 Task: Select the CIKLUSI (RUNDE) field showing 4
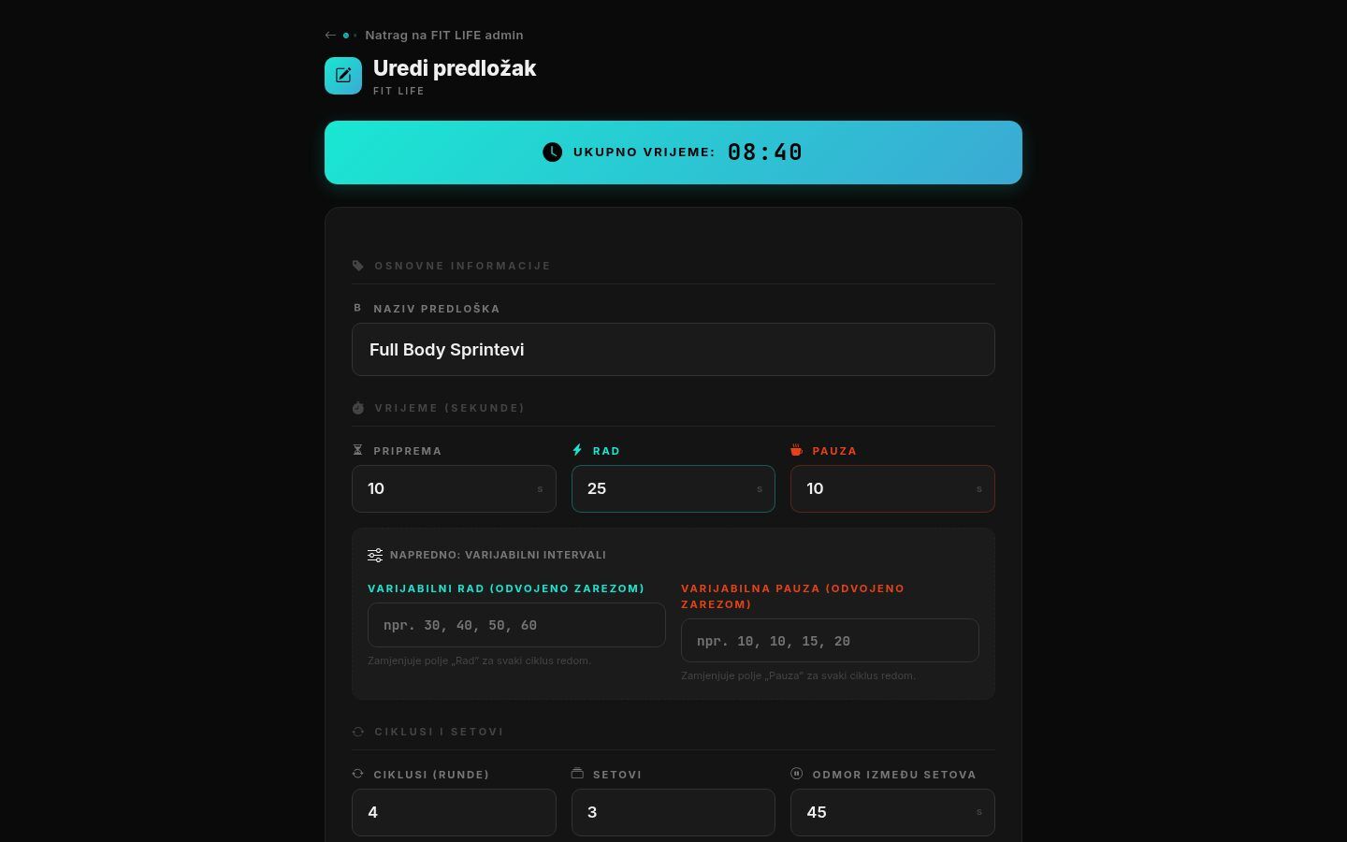point(454,812)
